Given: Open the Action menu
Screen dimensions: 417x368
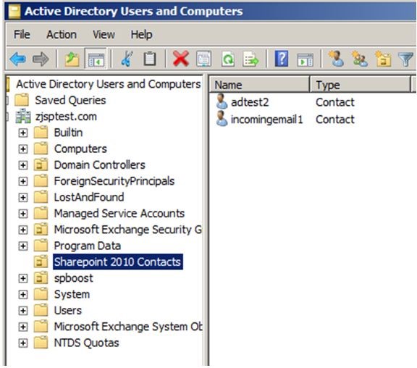Looking at the screenshot, I should click(x=62, y=35).
